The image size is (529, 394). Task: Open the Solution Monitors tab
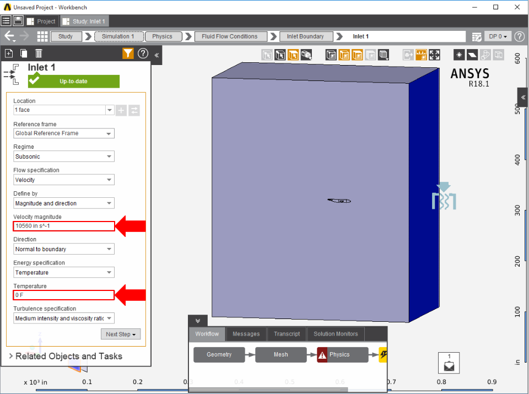point(336,333)
